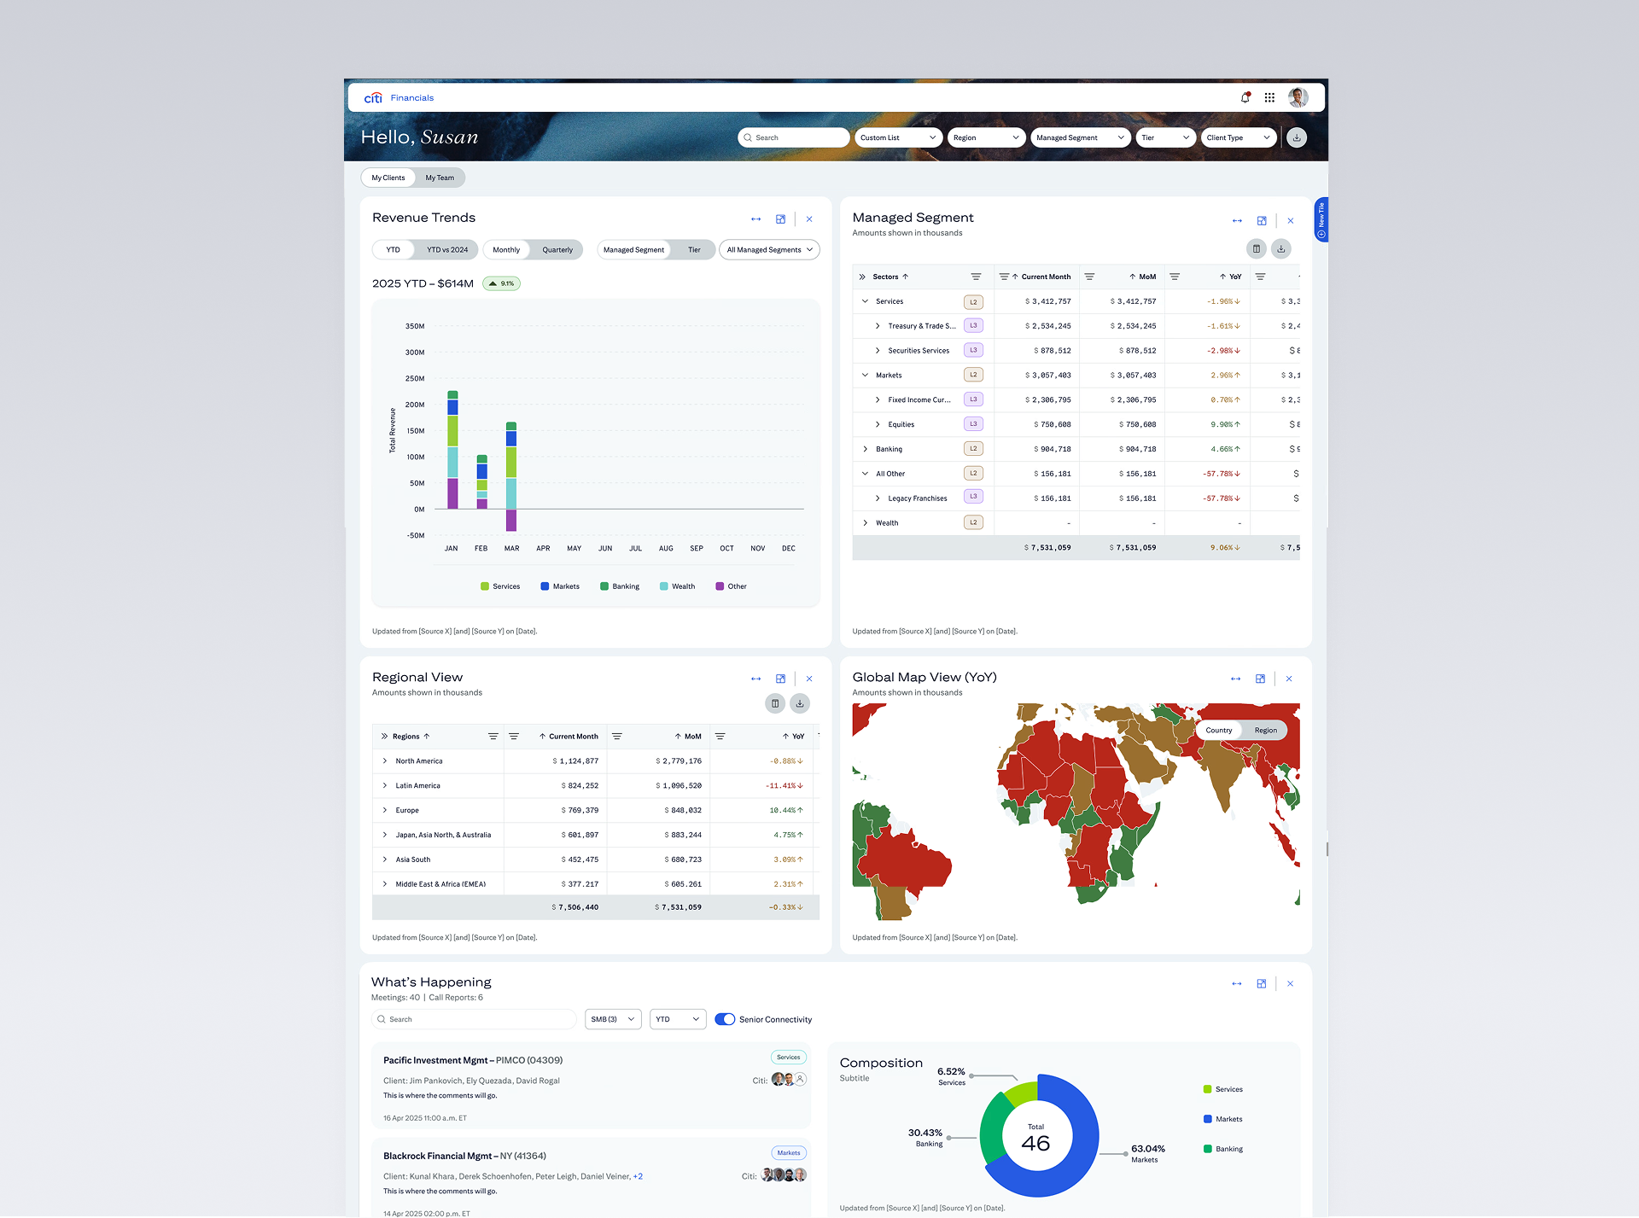
Task: Pop out the Managed Segment tile
Action: point(1261,220)
